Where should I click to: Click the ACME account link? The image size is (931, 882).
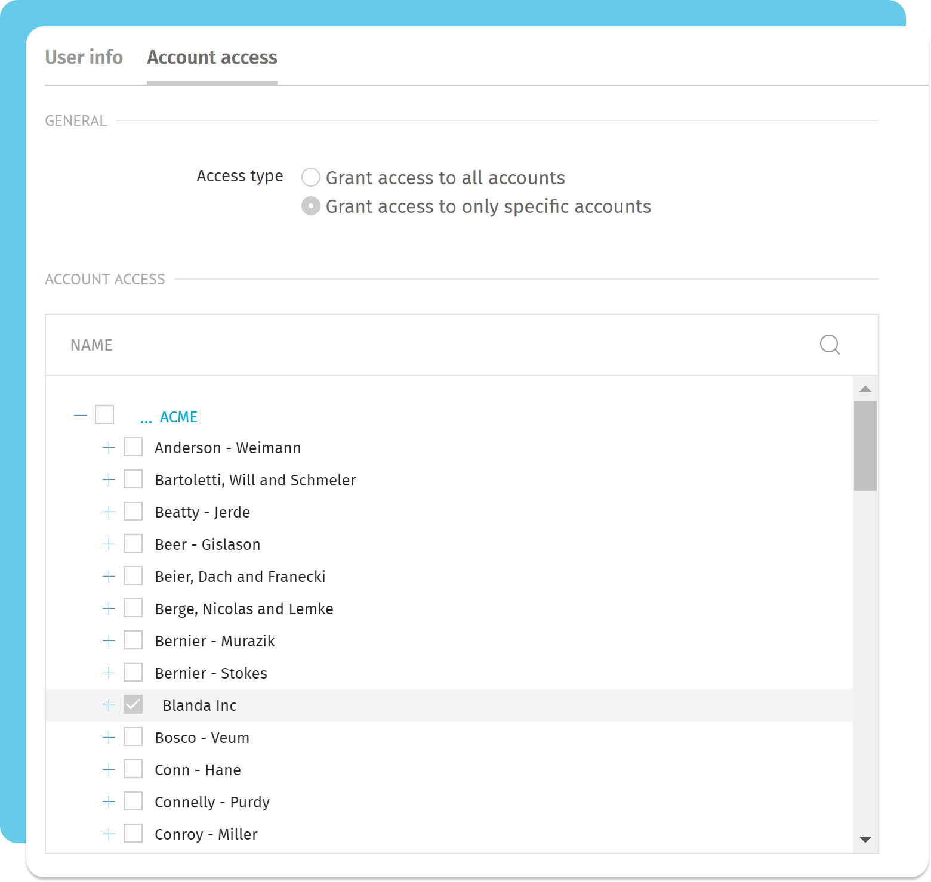pyautogui.click(x=178, y=417)
